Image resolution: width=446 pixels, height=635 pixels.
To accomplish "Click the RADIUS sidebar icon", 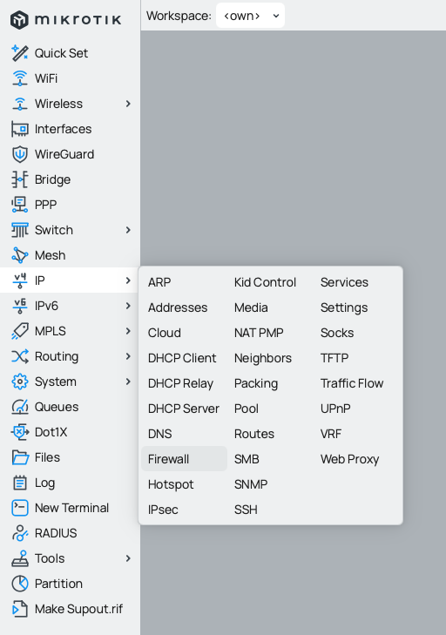I will 20,533.
